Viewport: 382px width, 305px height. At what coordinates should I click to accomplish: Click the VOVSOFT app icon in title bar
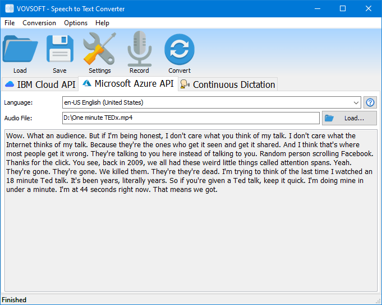pyautogui.click(x=10, y=8)
